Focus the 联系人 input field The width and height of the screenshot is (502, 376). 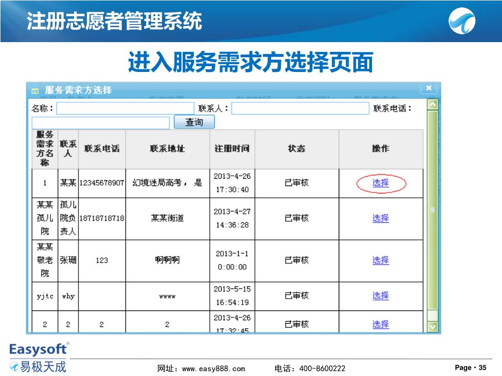point(301,108)
